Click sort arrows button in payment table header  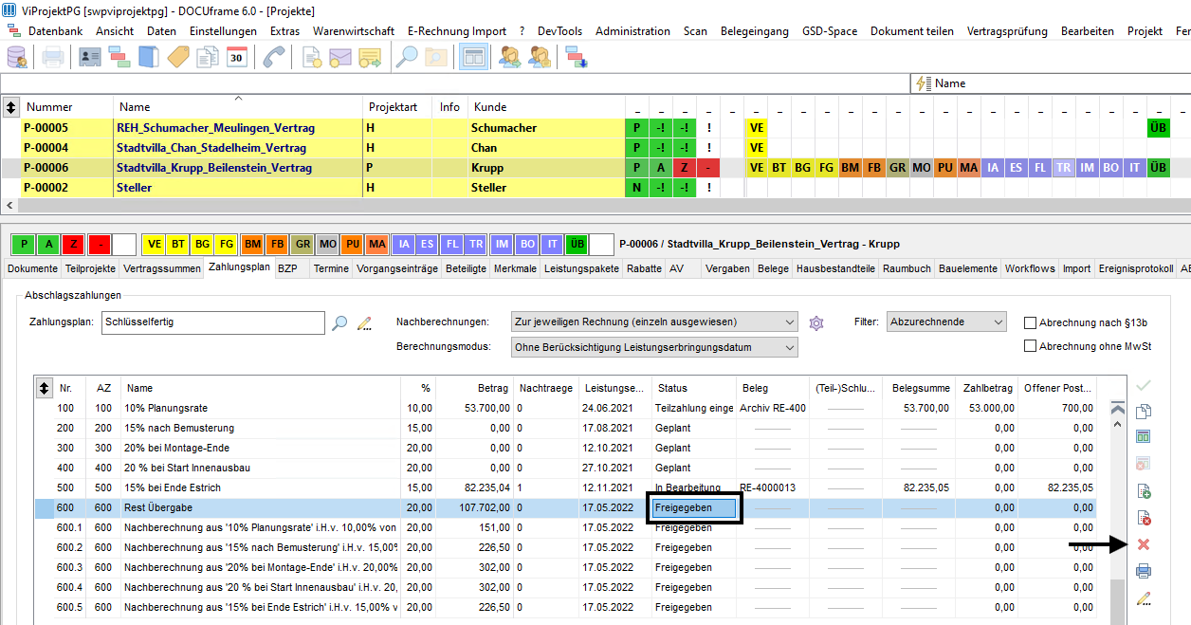[44, 388]
